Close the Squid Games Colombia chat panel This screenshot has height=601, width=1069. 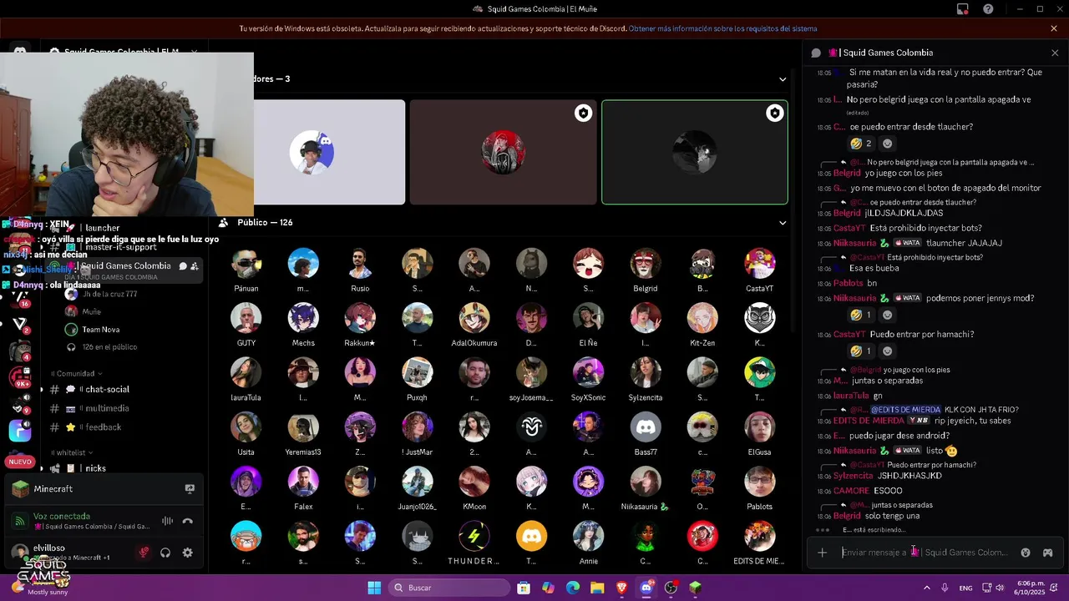(1055, 53)
